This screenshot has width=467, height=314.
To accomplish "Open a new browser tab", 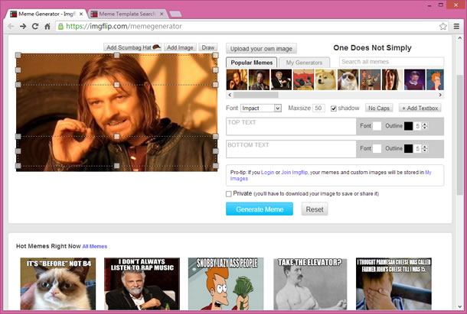I will (175, 14).
